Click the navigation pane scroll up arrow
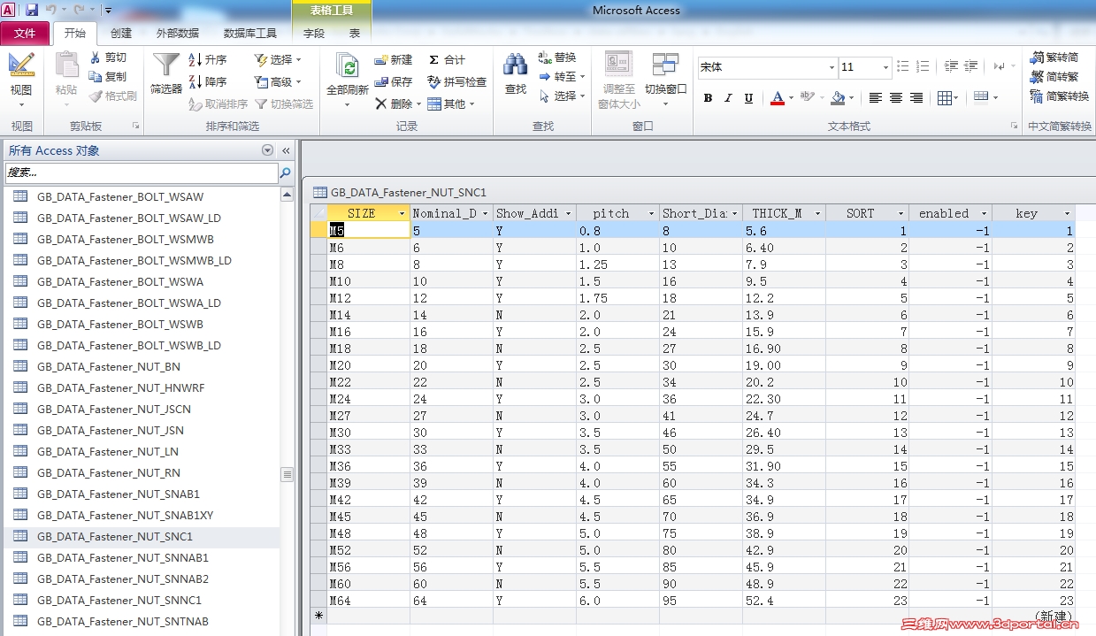Viewport: 1096px width, 636px height. pyautogui.click(x=287, y=195)
